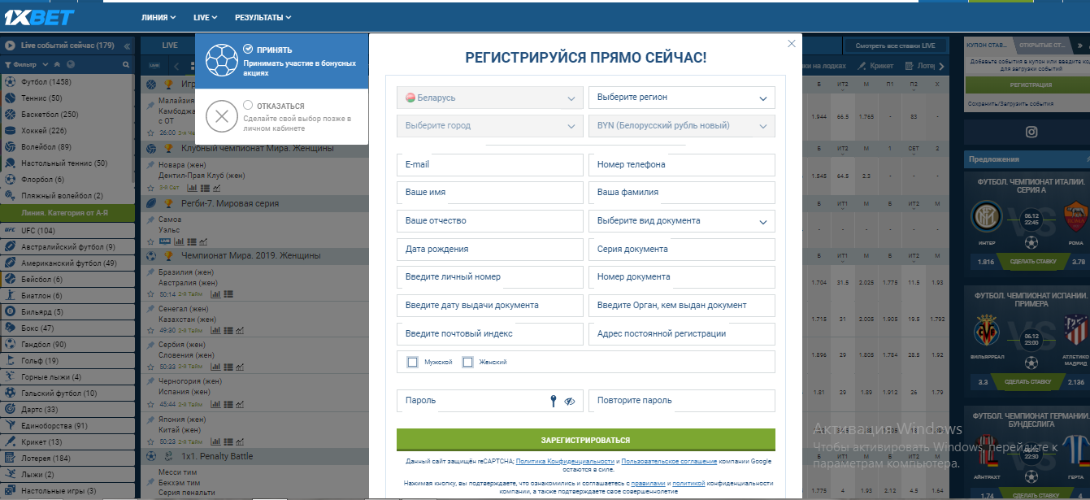Click the Волейбол ball icon
The image size is (1090, 500).
pyautogui.click(x=10, y=147)
